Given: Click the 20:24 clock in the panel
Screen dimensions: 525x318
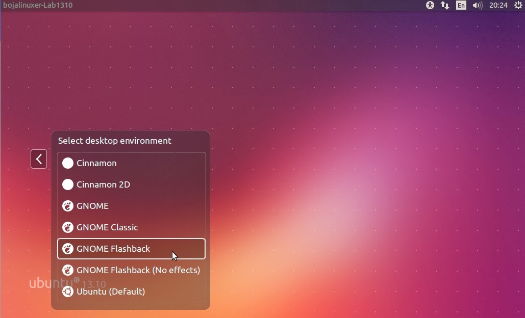Looking at the screenshot, I should (498, 5).
